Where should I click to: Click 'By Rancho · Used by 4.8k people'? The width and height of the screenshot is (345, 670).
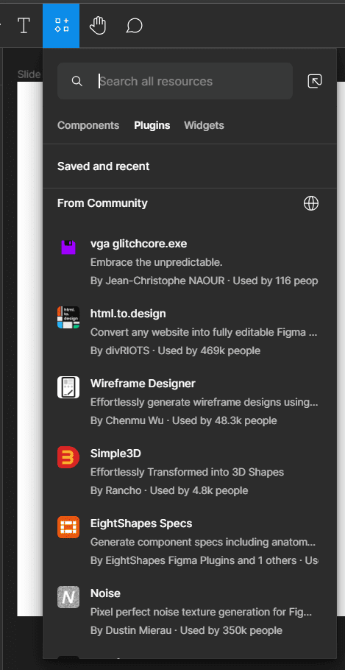click(169, 490)
